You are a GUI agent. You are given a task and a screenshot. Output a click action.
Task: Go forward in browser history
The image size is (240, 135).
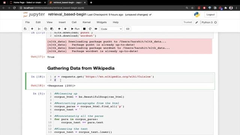coord(9,8)
